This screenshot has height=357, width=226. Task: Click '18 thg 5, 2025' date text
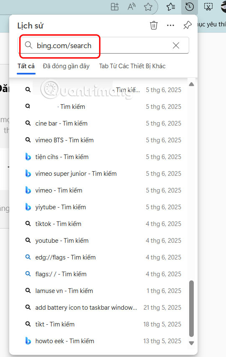coord(162,324)
